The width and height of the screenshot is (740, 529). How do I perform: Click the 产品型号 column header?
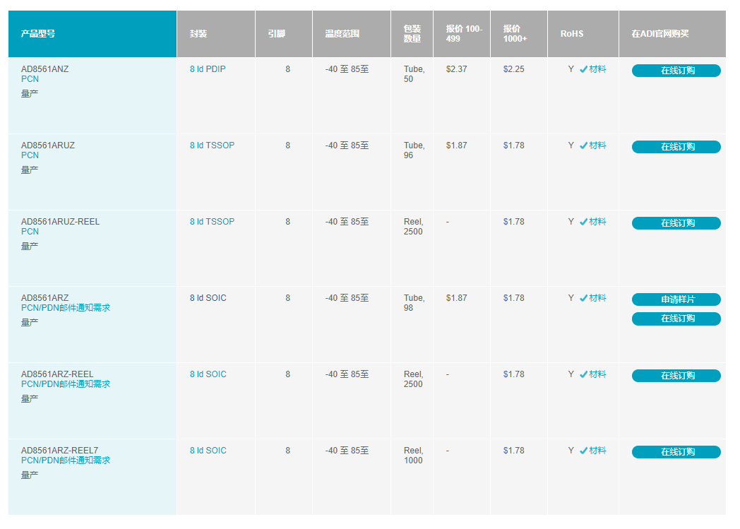(x=92, y=34)
